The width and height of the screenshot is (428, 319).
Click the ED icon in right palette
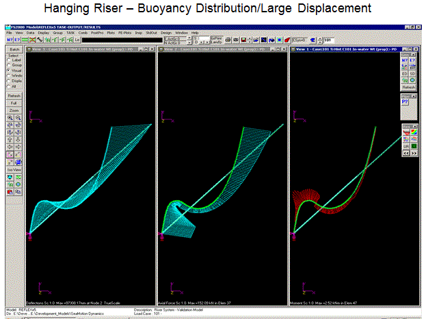pos(405,73)
